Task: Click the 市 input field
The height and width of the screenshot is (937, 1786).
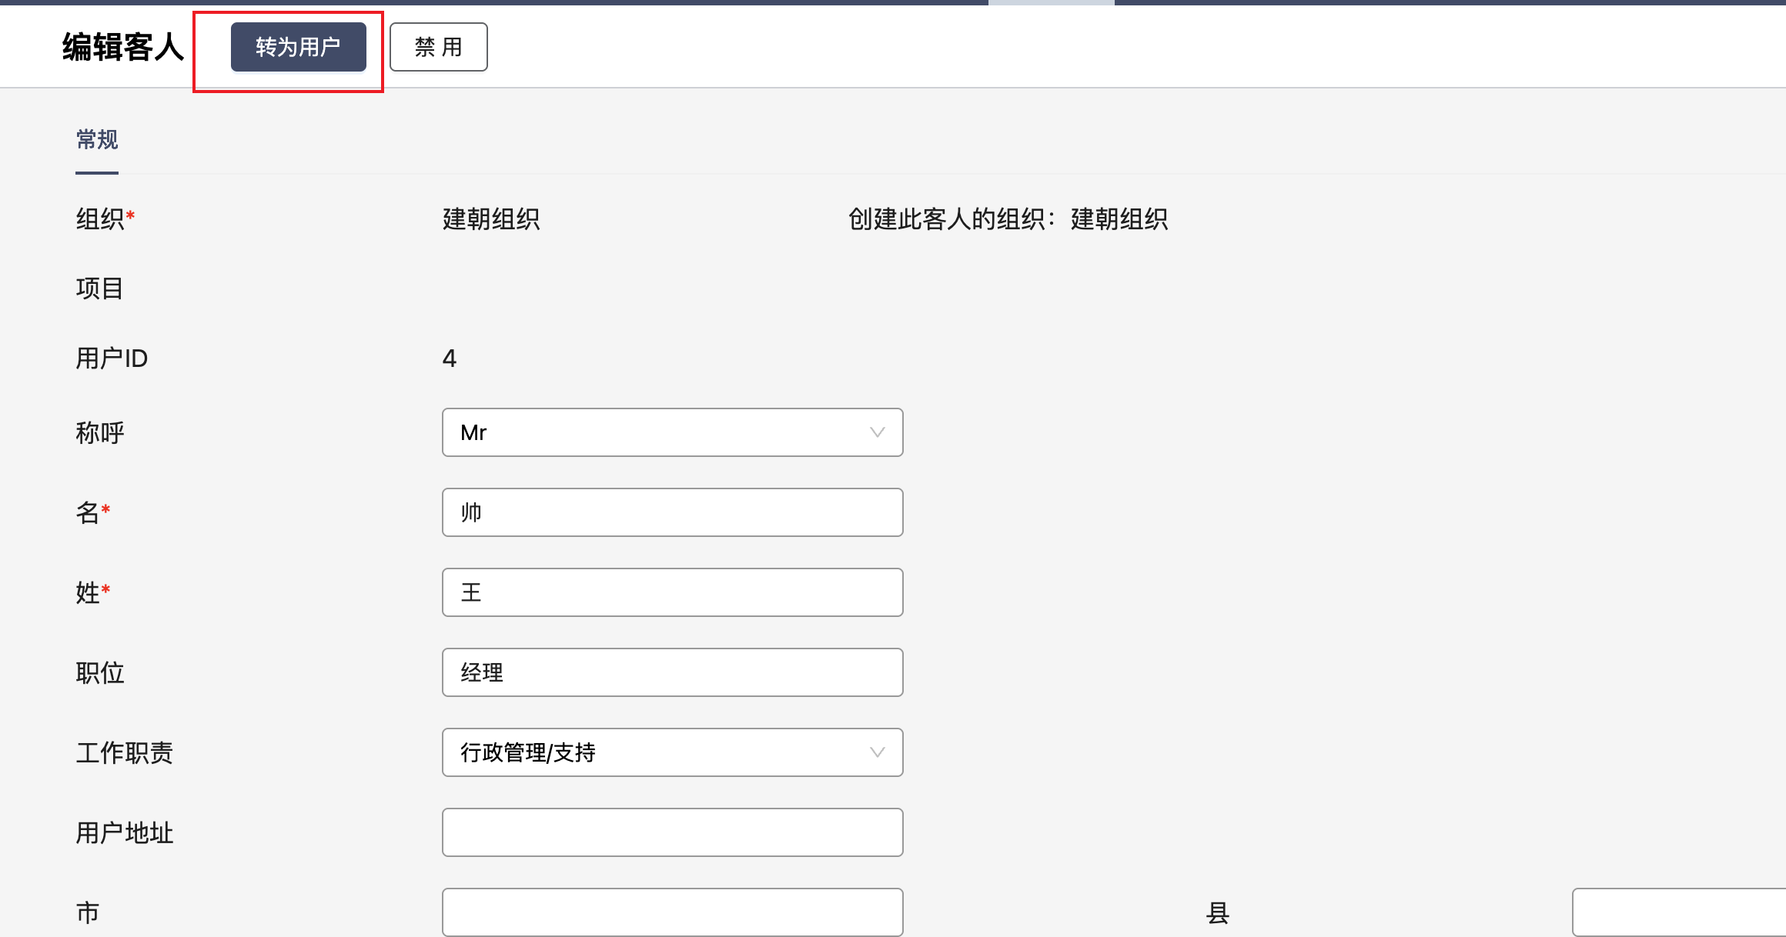Action: (x=671, y=912)
